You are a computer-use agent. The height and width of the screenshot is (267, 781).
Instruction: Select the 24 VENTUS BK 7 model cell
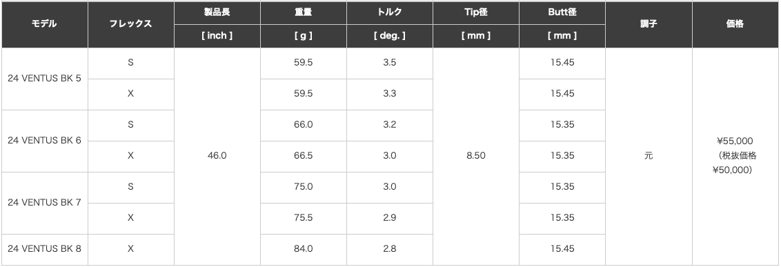coord(44,203)
